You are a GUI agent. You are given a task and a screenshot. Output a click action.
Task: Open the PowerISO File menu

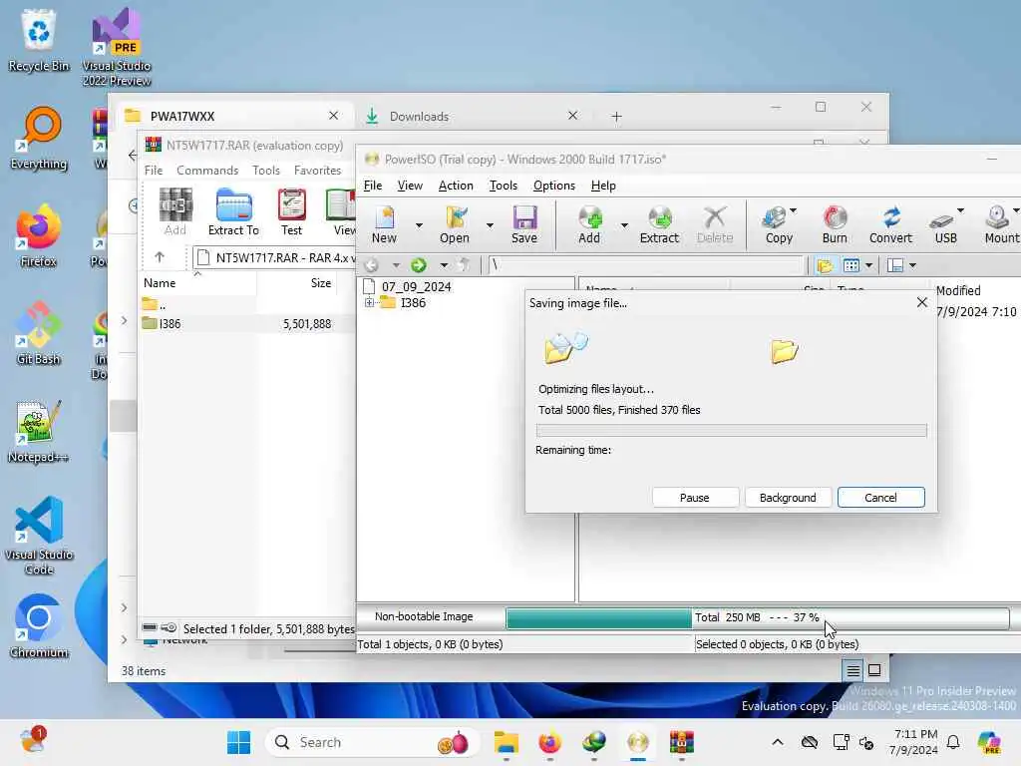373,186
